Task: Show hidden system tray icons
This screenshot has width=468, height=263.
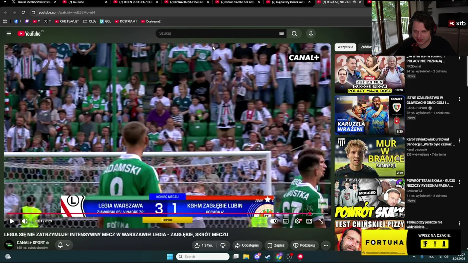Action: tap(414, 257)
